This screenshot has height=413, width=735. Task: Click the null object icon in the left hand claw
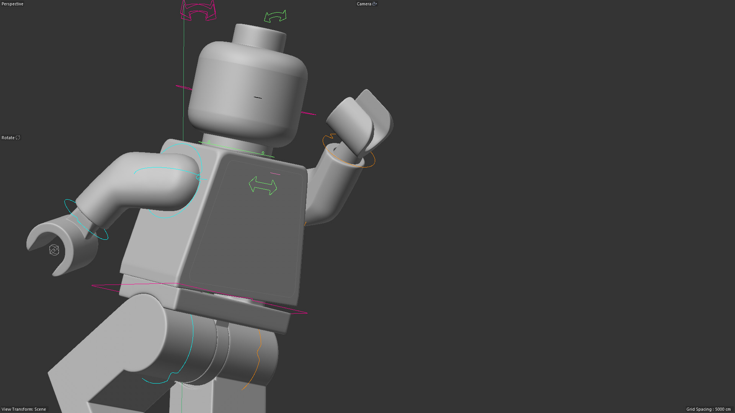pyautogui.click(x=54, y=250)
